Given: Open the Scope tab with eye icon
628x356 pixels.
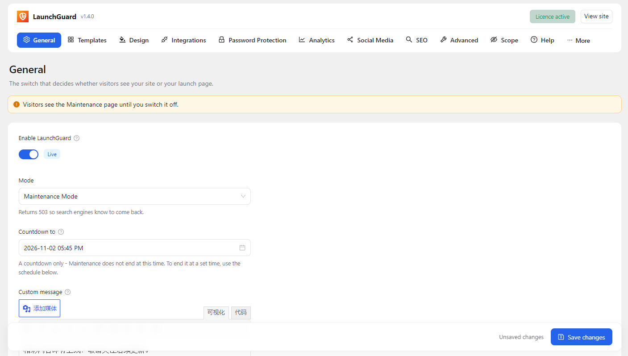Looking at the screenshot, I should pyautogui.click(x=504, y=40).
